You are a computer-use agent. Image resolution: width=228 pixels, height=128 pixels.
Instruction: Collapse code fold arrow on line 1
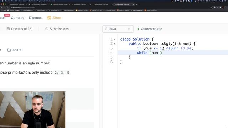pyautogui.click(x=114, y=39)
